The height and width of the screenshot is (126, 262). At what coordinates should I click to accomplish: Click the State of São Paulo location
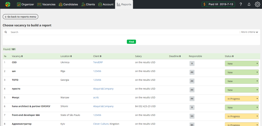pos(70,115)
